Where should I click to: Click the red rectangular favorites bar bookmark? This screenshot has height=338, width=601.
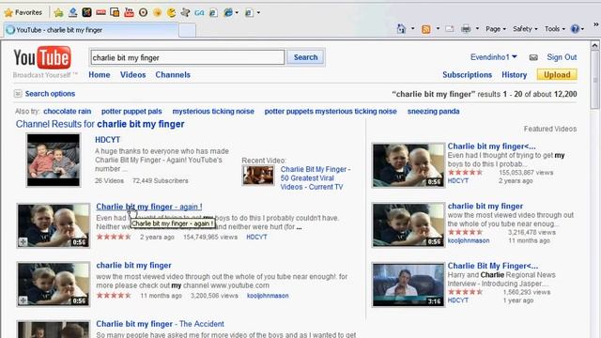coord(100,12)
